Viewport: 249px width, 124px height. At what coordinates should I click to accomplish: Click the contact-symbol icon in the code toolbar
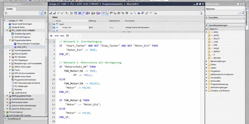click(x=51, y=36)
